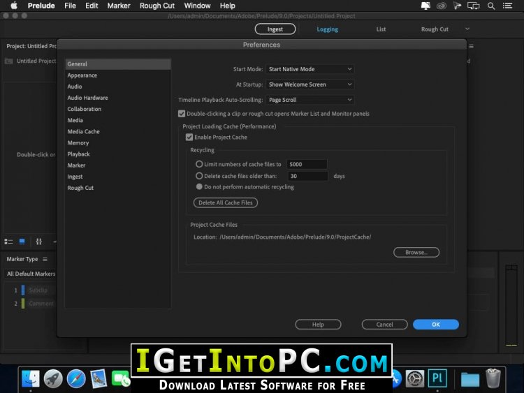Click Delete All Cache Files button
Viewport: 524px width, 393px height.
point(226,202)
